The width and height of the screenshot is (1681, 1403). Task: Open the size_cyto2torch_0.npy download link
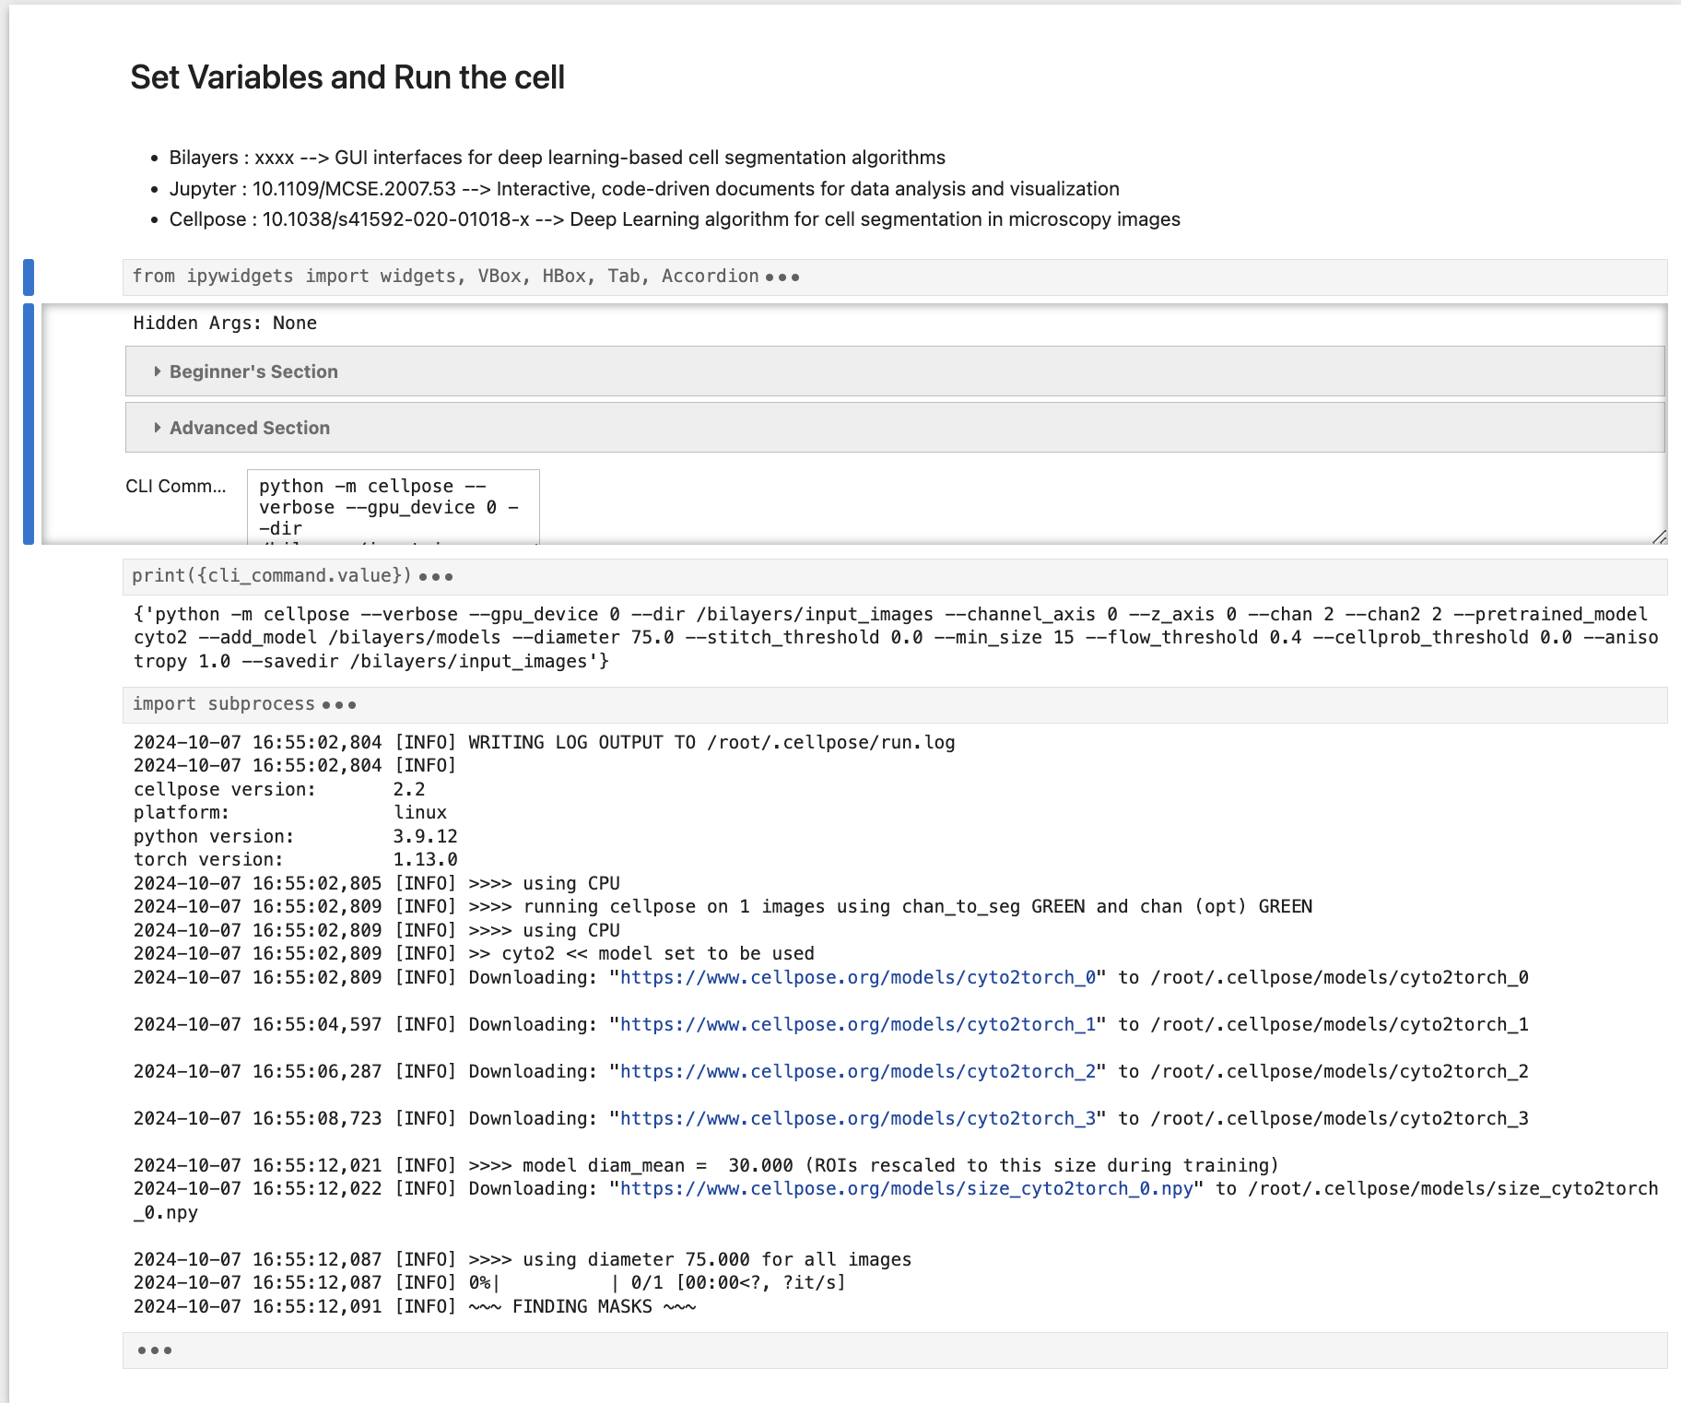906,1189
